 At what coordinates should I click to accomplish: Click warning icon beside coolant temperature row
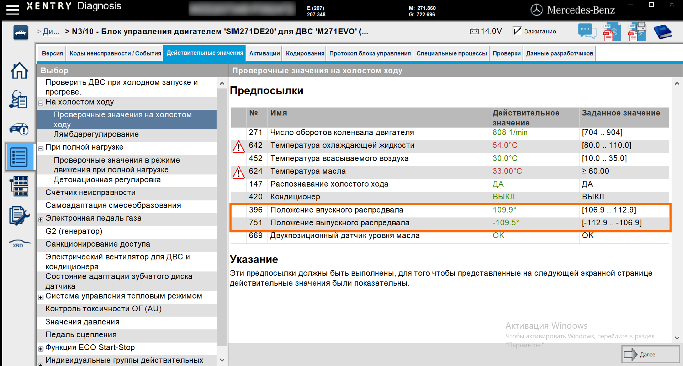pyautogui.click(x=238, y=146)
